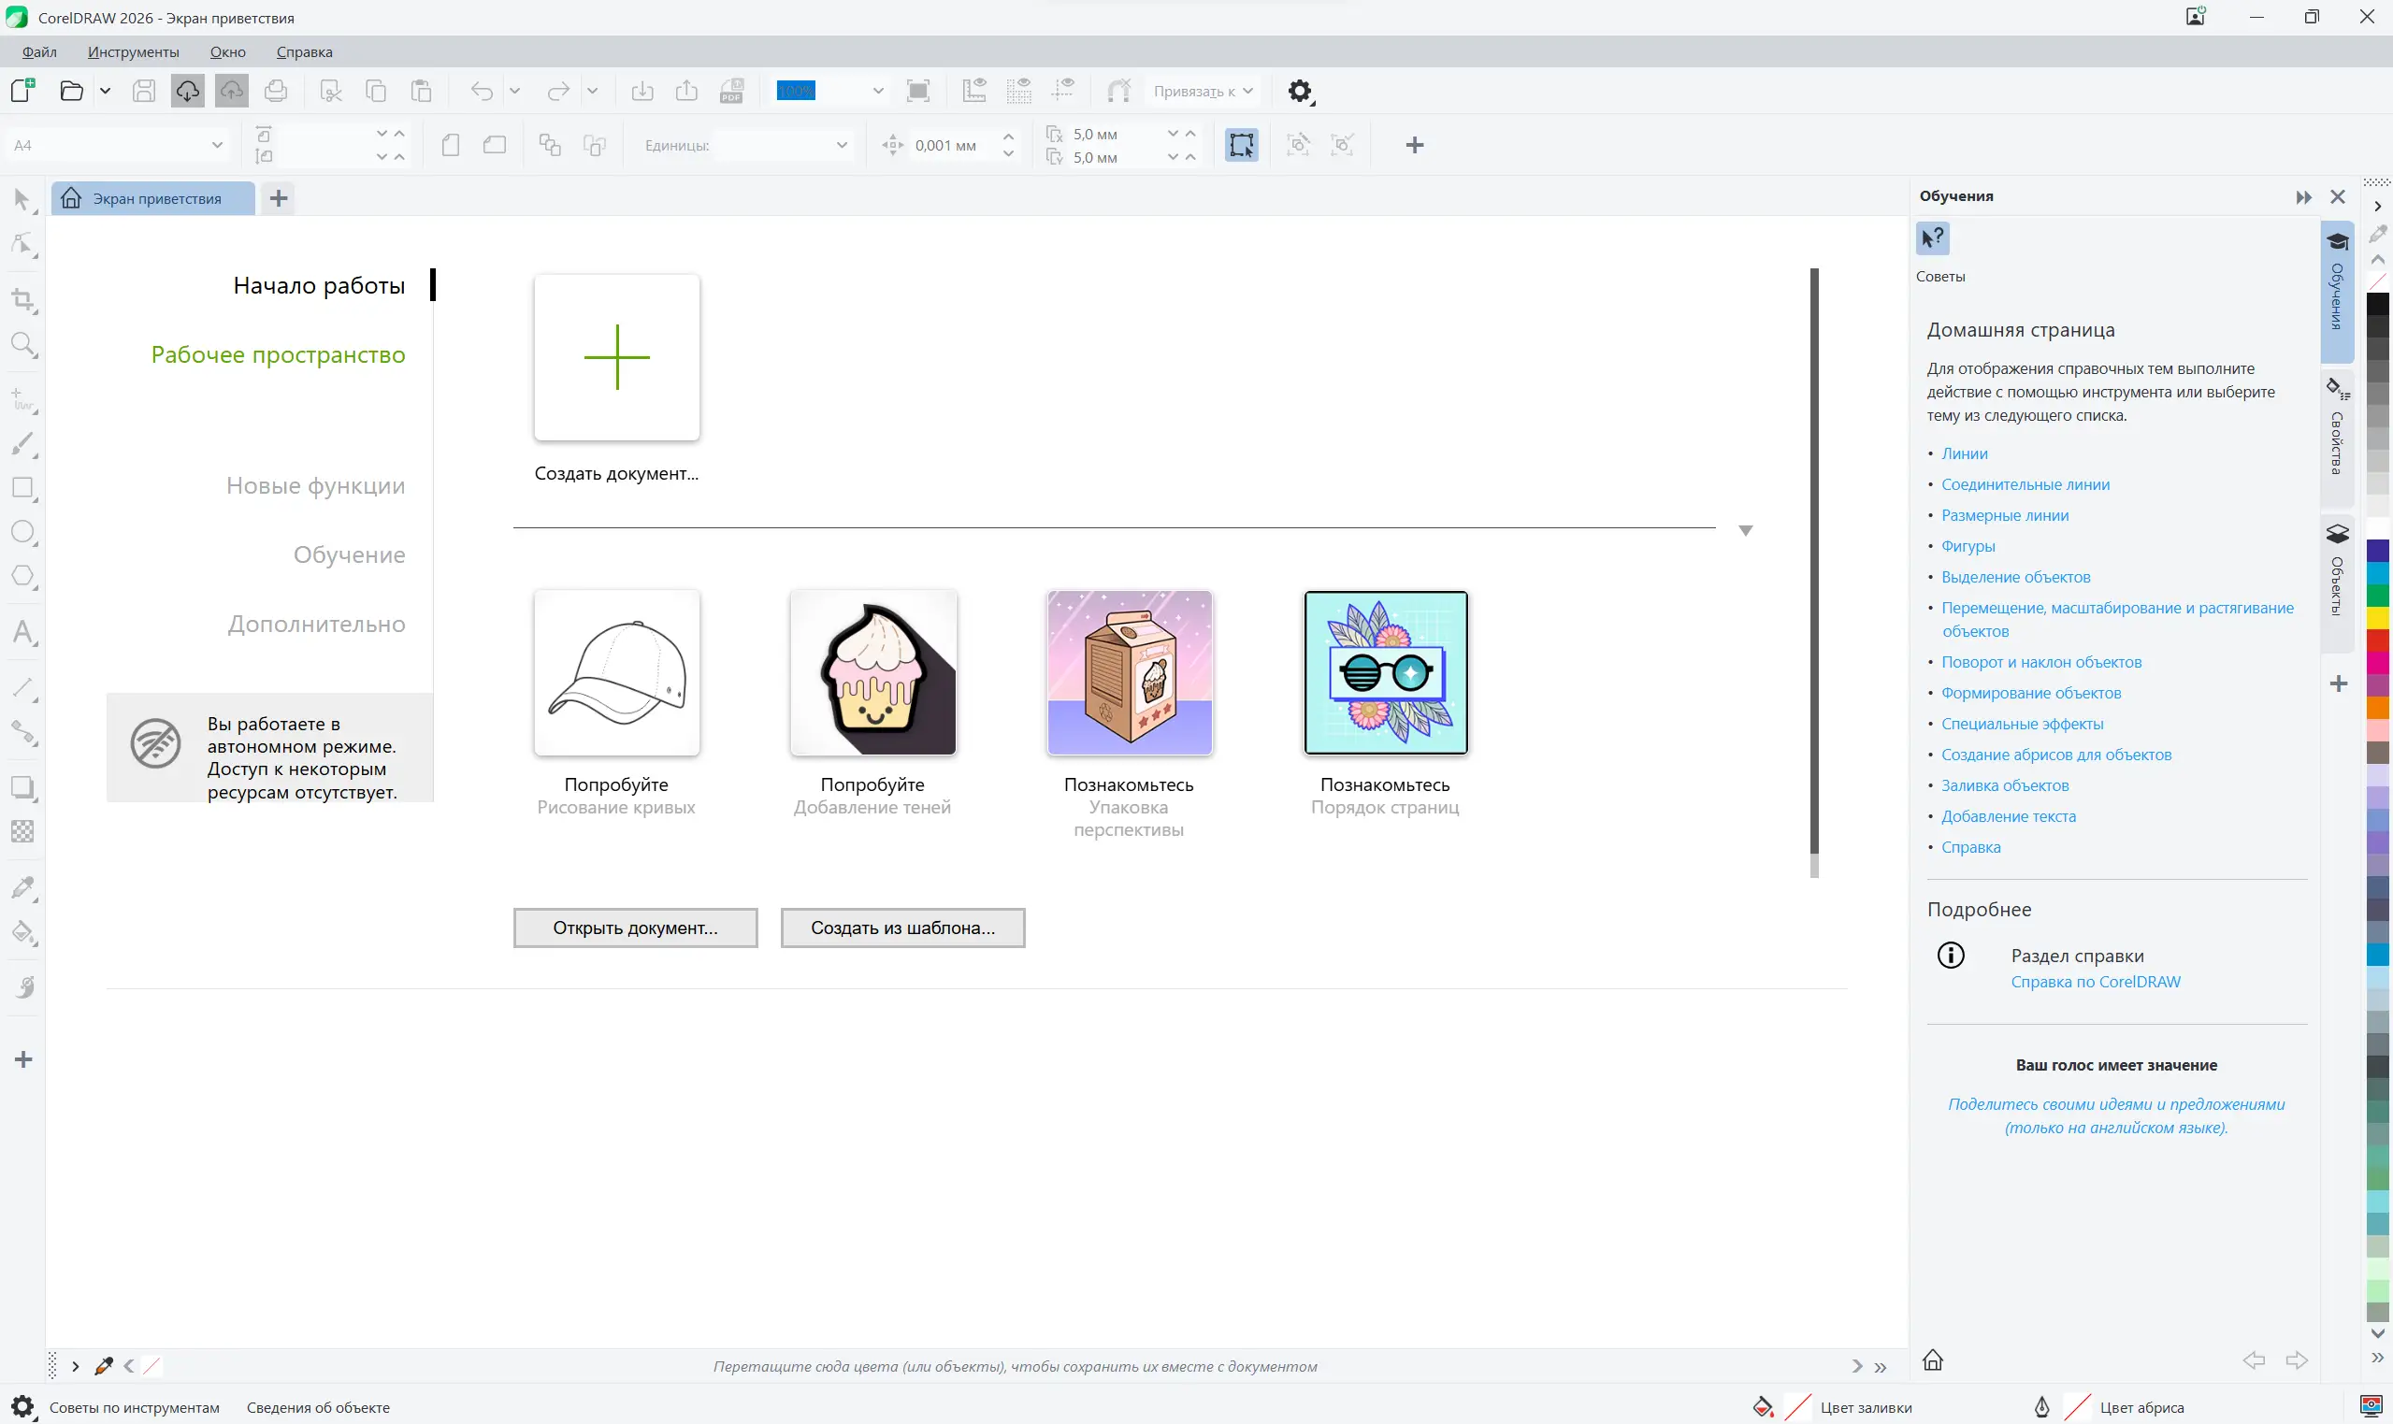Select the Zoom magnifier tool
The image size is (2393, 1424).
tap(23, 344)
